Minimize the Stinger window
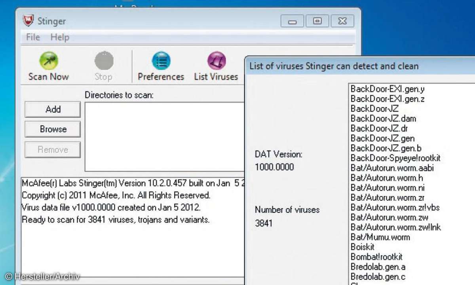 (x=293, y=21)
